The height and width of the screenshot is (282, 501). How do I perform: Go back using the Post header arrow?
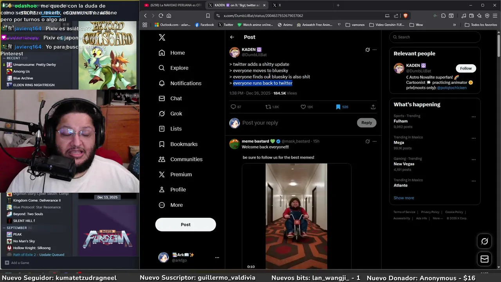coord(232,37)
